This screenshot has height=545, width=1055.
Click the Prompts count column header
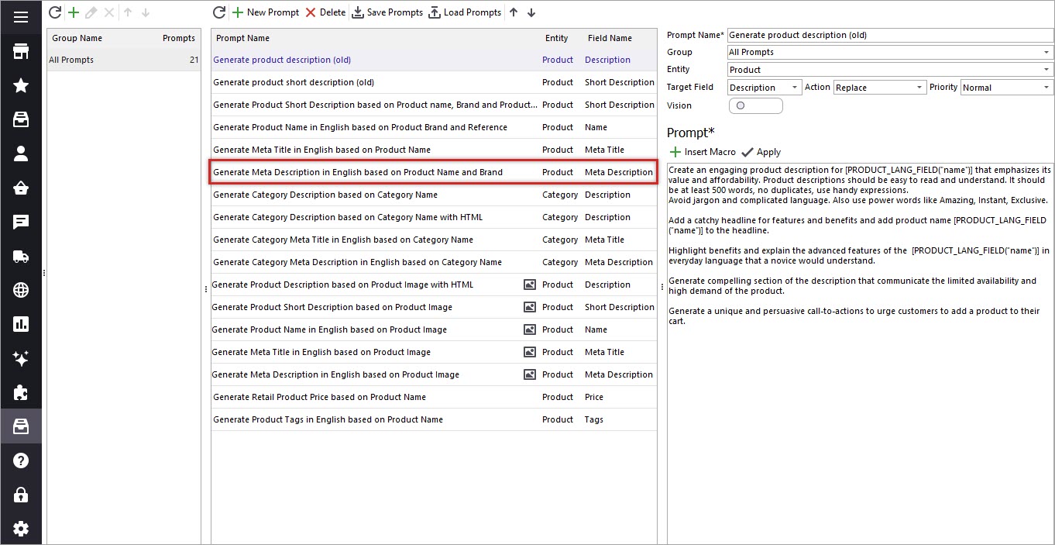(179, 38)
